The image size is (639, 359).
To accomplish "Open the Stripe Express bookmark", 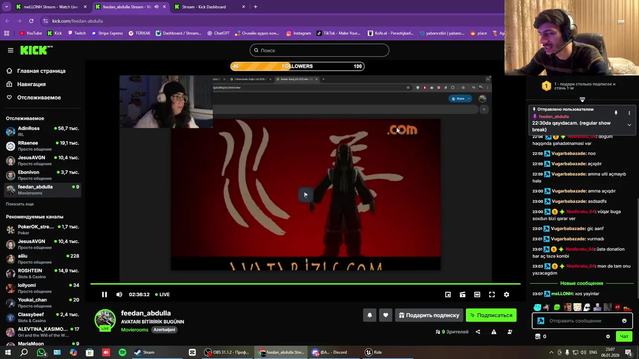I will (107, 33).
